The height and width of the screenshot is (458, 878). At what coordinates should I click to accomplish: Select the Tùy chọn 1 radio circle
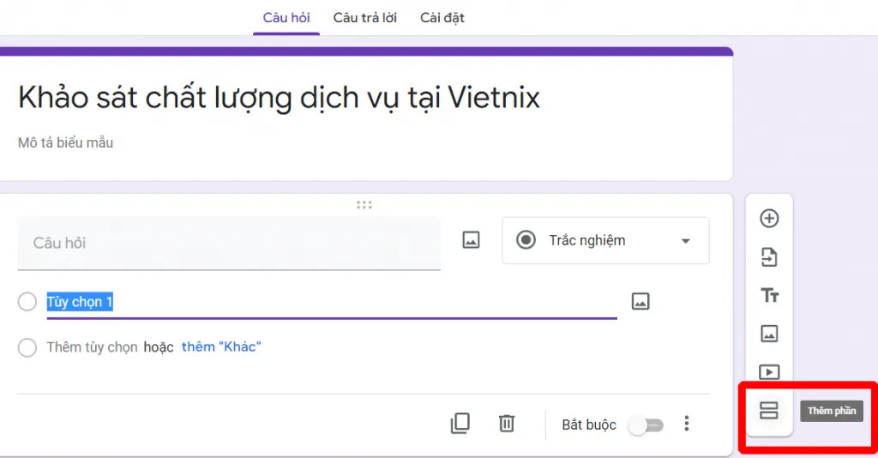pos(27,302)
